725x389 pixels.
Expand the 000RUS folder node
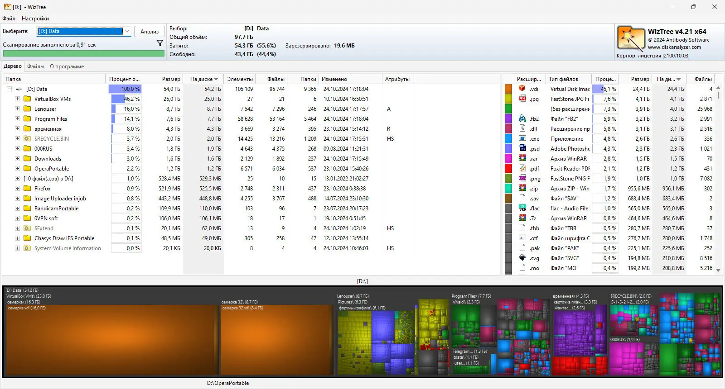17,148
